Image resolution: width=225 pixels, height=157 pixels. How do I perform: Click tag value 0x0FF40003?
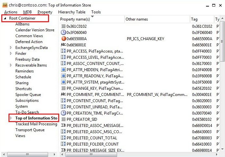pos(202,51)
